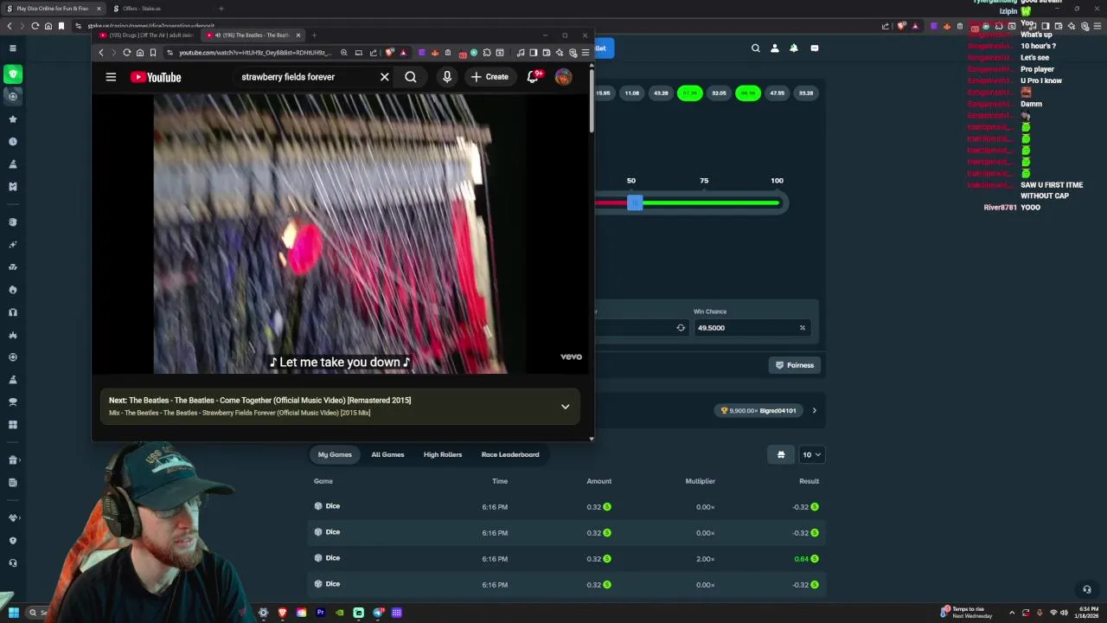Open Stake notifications bell icon
The image size is (1107, 623).
(794, 48)
